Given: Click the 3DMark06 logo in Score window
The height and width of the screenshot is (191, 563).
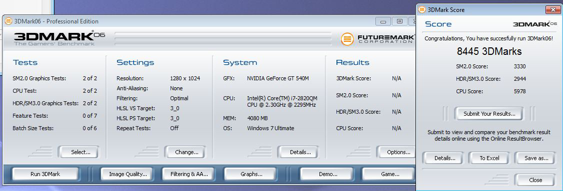Looking at the screenshot, I should (535, 24).
